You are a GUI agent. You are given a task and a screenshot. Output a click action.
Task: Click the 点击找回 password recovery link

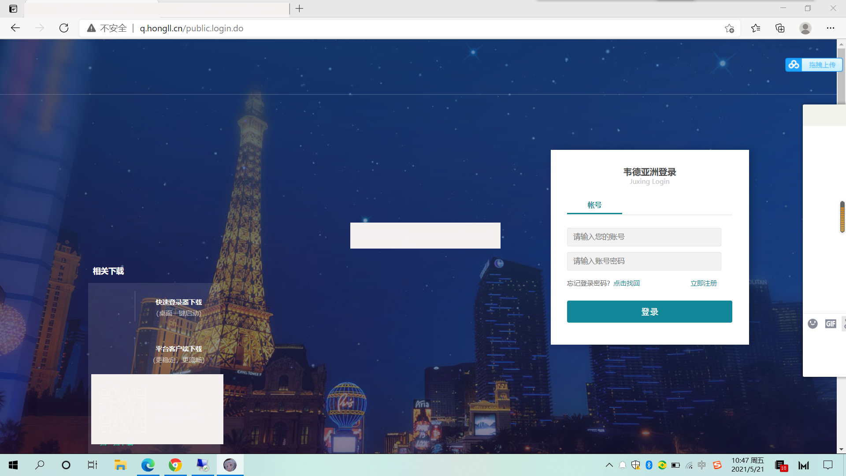pyautogui.click(x=626, y=283)
